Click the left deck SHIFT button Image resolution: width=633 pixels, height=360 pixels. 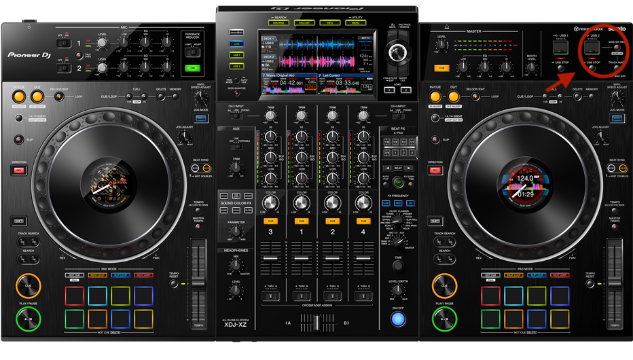18,221
